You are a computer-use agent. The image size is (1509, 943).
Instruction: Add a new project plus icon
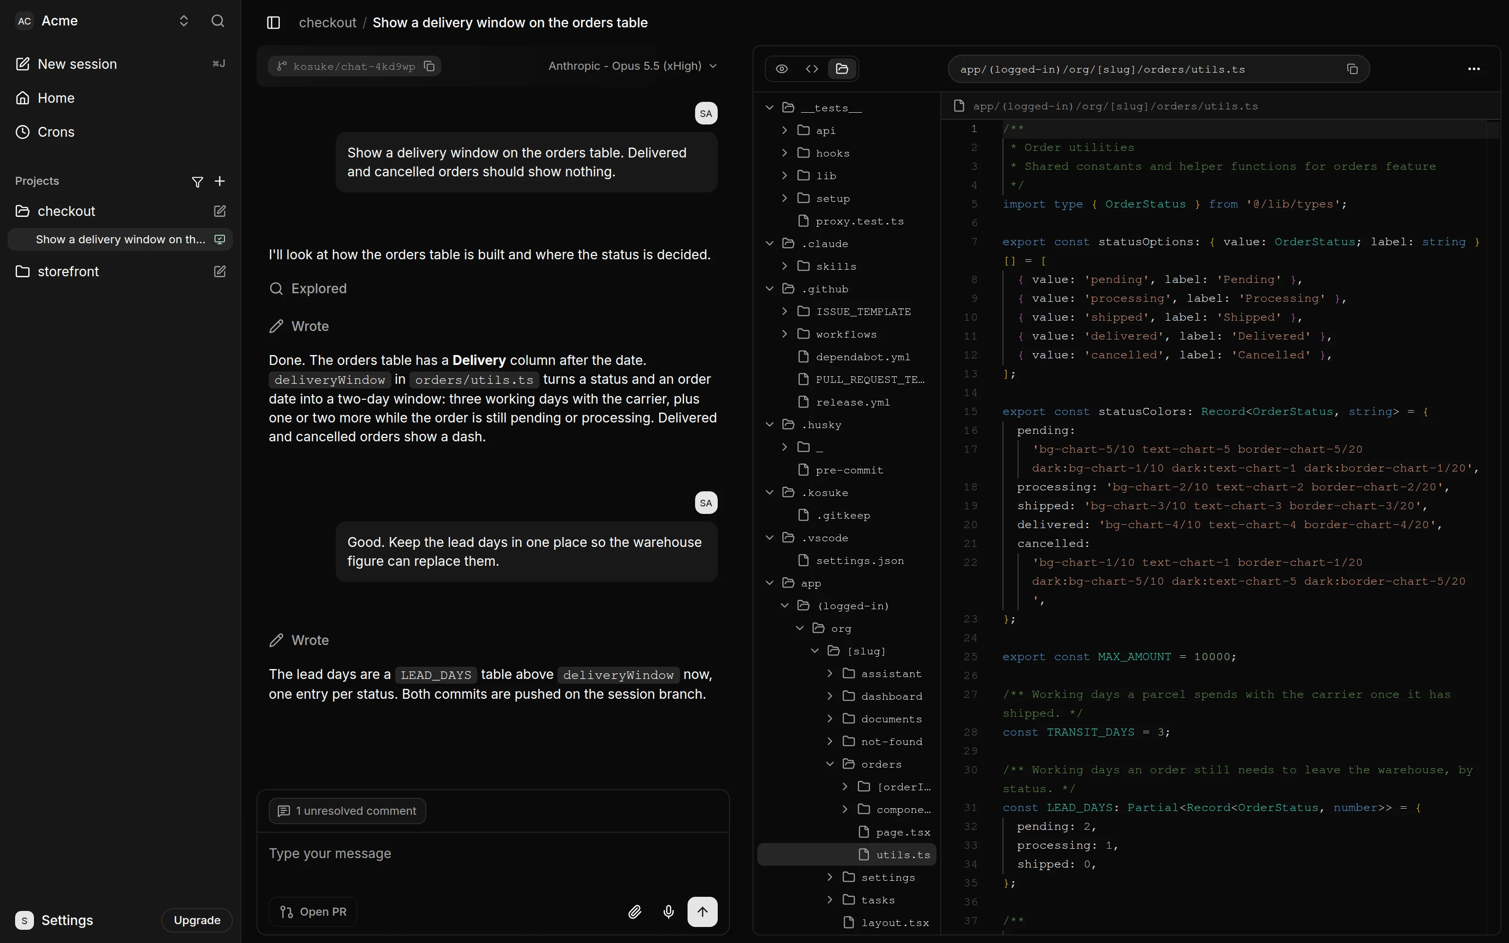click(x=219, y=182)
